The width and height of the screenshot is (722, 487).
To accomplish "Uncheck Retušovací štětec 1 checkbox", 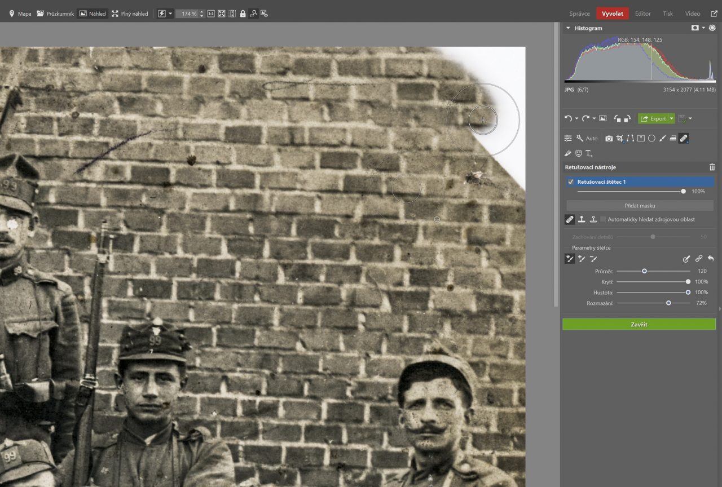I will pyautogui.click(x=570, y=182).
